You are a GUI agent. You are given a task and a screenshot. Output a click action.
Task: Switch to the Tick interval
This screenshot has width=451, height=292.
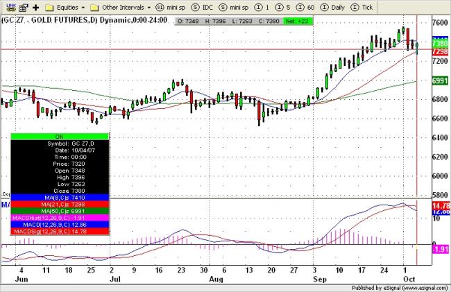[x=361, y=8]
